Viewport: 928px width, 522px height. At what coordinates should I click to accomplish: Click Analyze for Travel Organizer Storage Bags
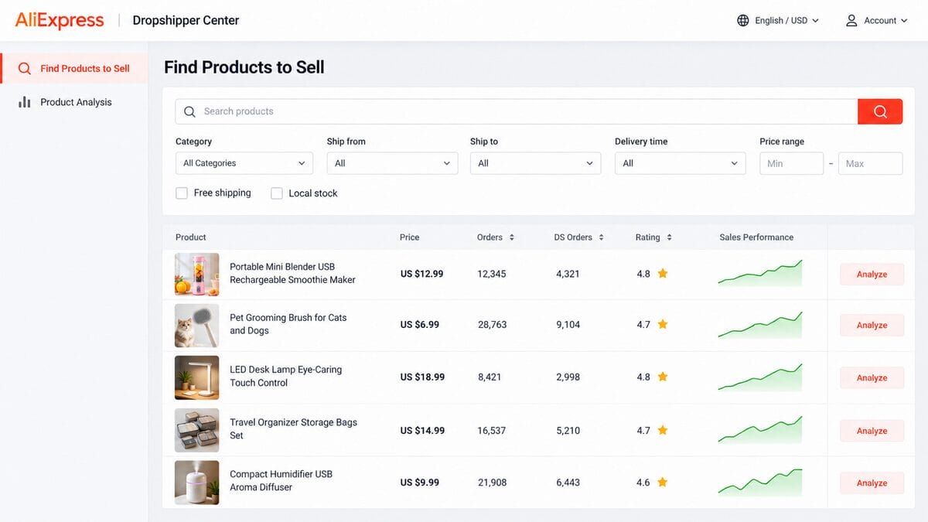pos(872,431)
